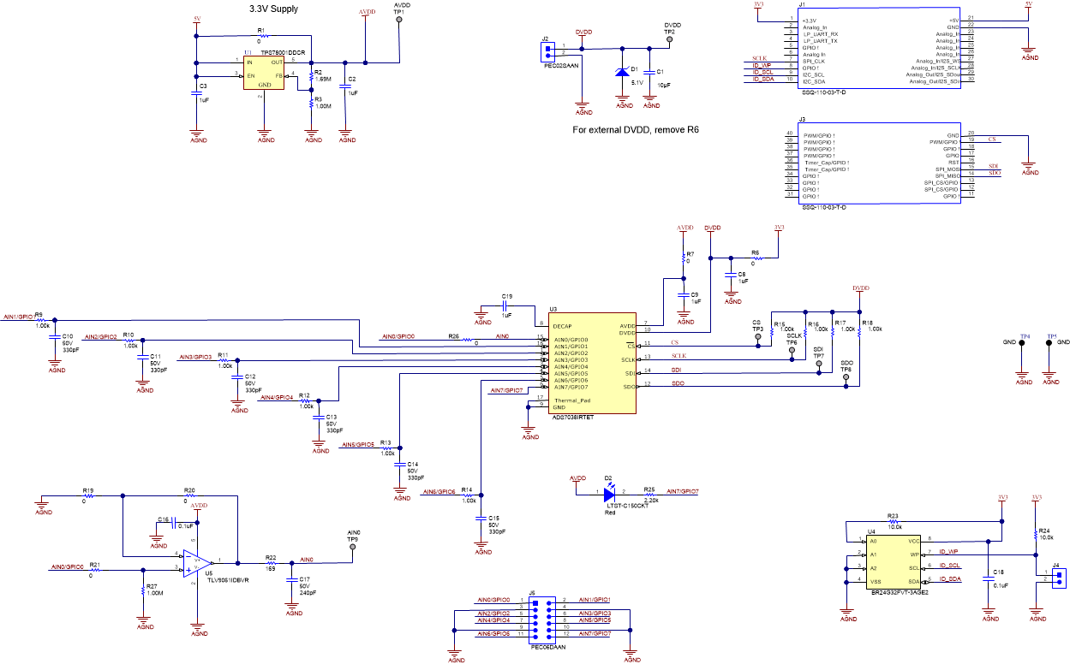
Task: Select the AVDD power flag above R7
Action: coord(683,231)
